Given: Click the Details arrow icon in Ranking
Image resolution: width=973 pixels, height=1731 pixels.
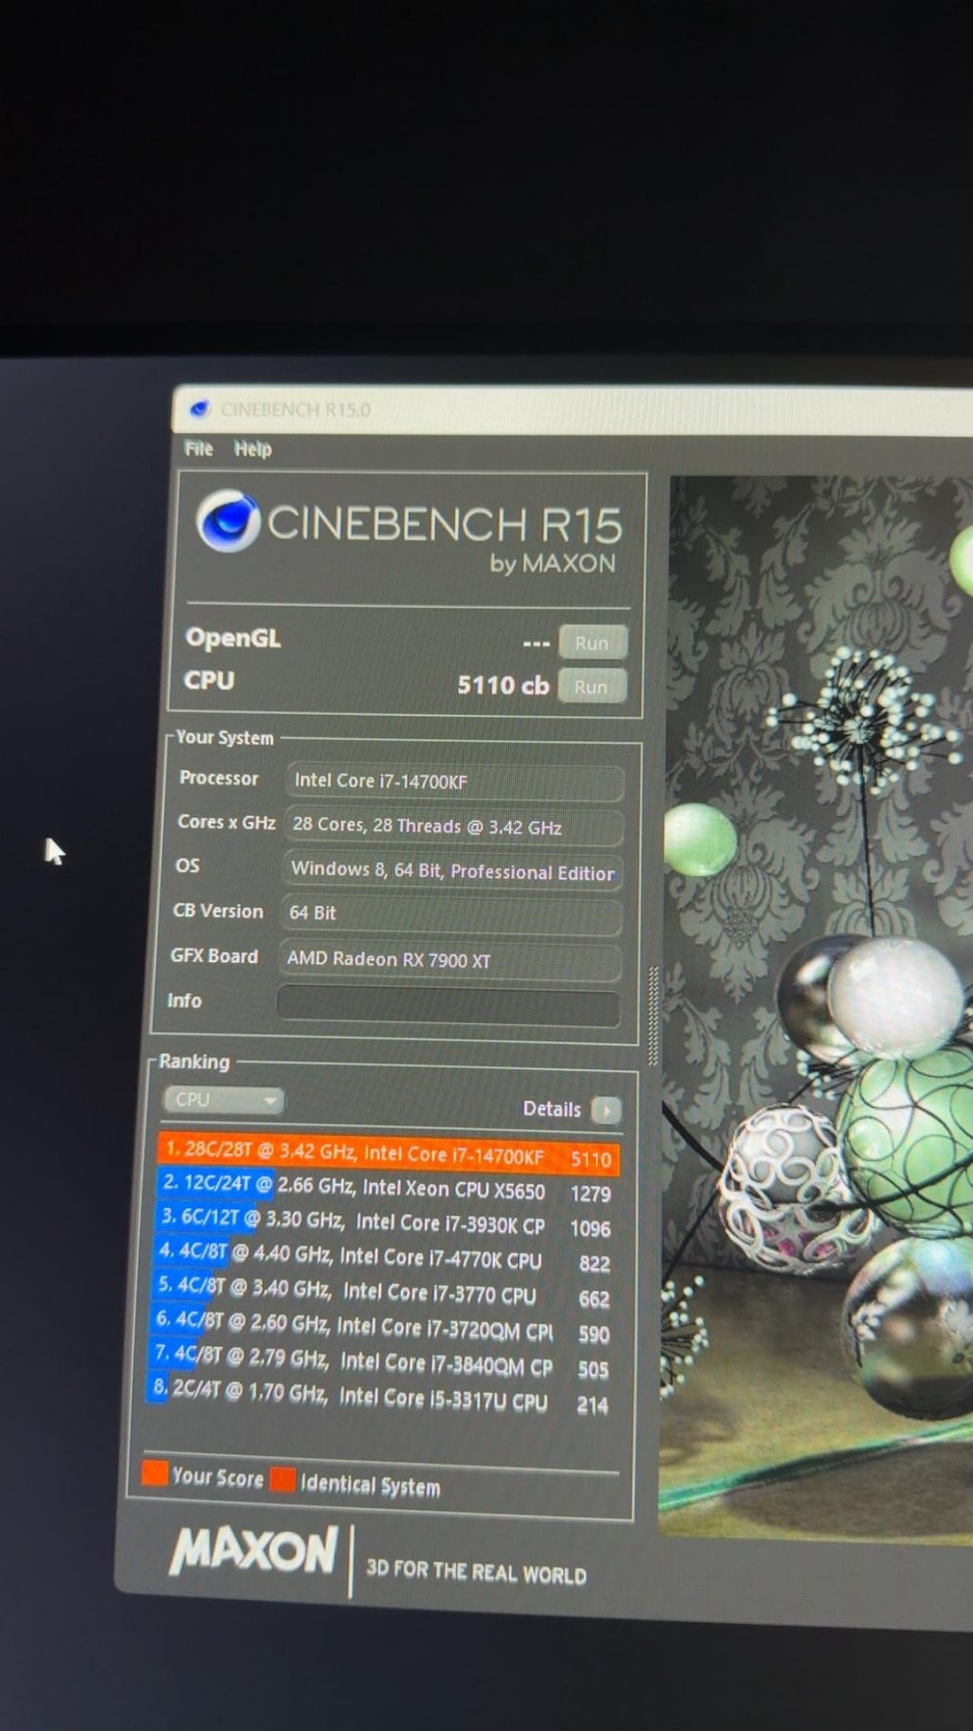Looking at the screenshot, I should click(606, 1110).
